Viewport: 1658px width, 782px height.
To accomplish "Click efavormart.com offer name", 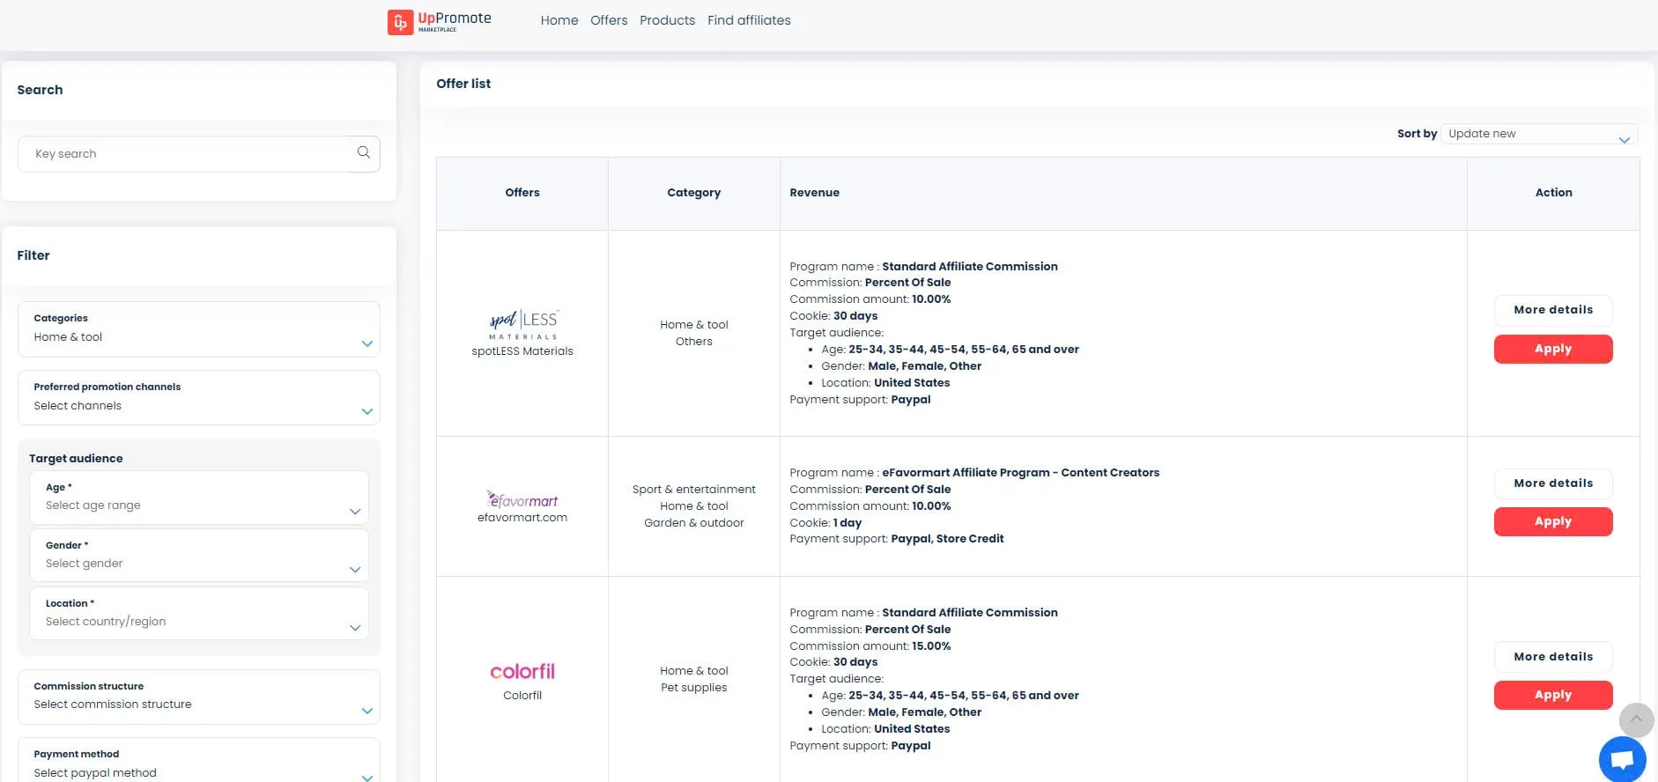I will tap(522, 518).
